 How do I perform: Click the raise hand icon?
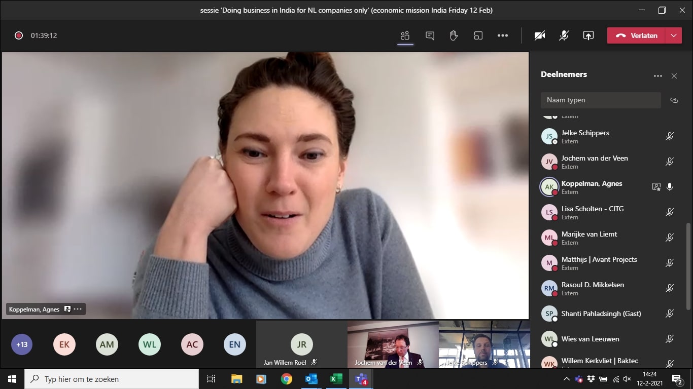454,35
